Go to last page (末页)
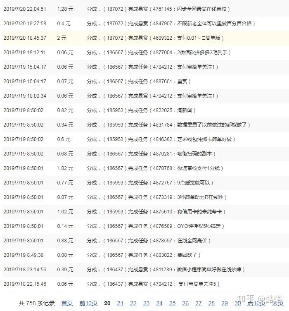The width and height of the screenshot is (289, 311). 278,303
